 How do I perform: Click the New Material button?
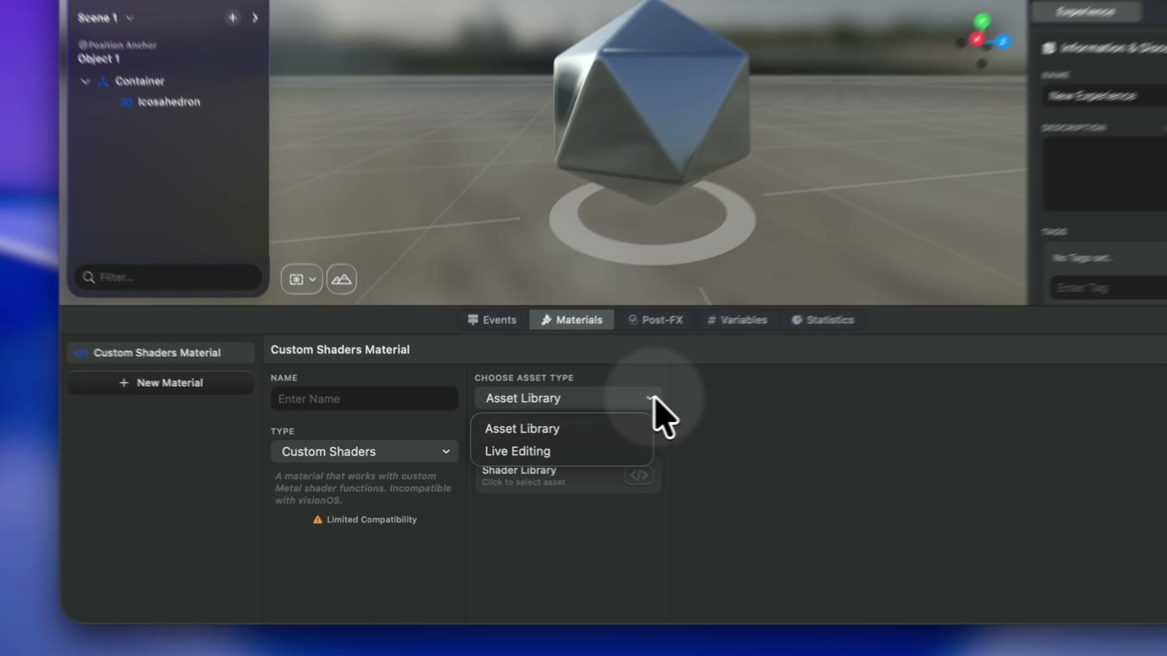click(160, 383)
